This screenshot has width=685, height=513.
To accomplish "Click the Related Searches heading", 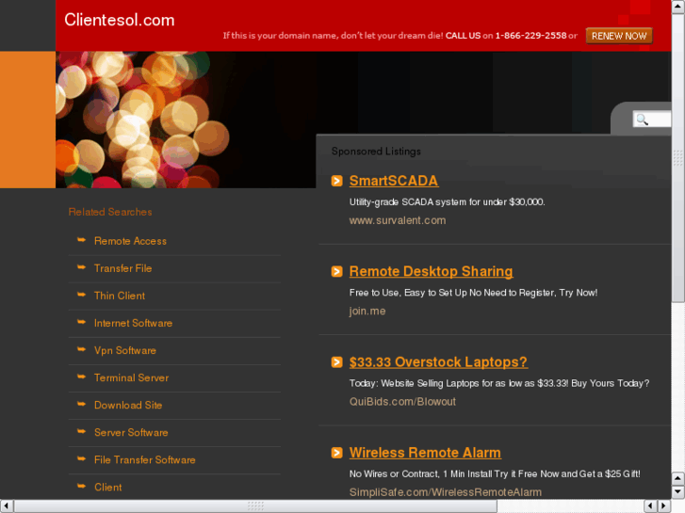I will tap(110, 212).
